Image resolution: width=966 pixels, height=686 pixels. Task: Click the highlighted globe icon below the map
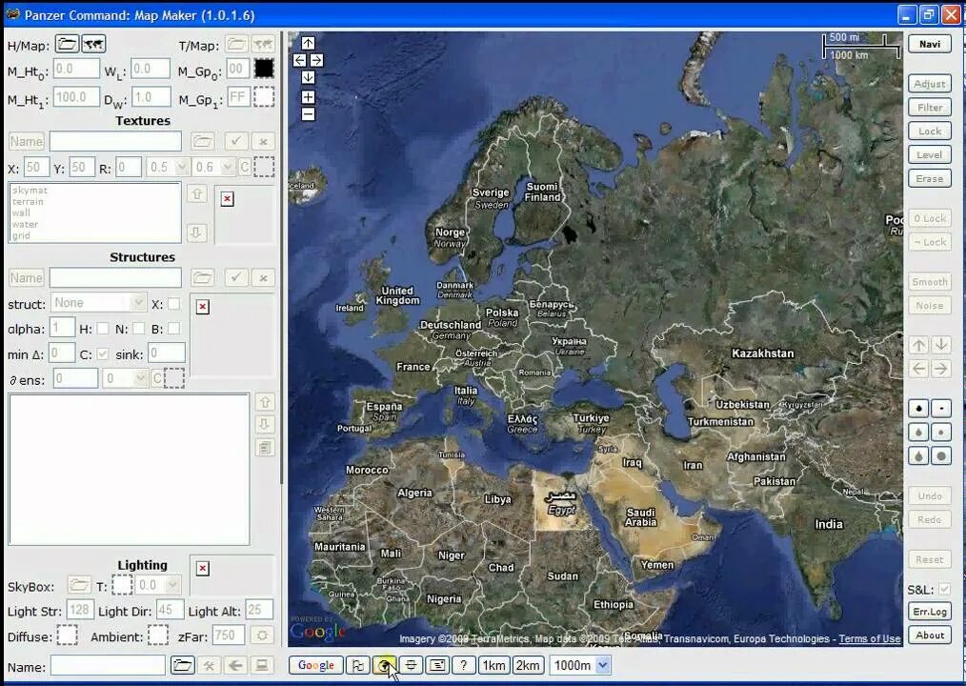tap(384, 665)
